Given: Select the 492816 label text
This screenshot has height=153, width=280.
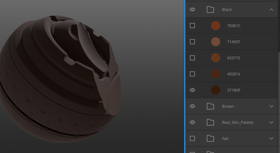Looking at the screenshot, I should 233,74.
